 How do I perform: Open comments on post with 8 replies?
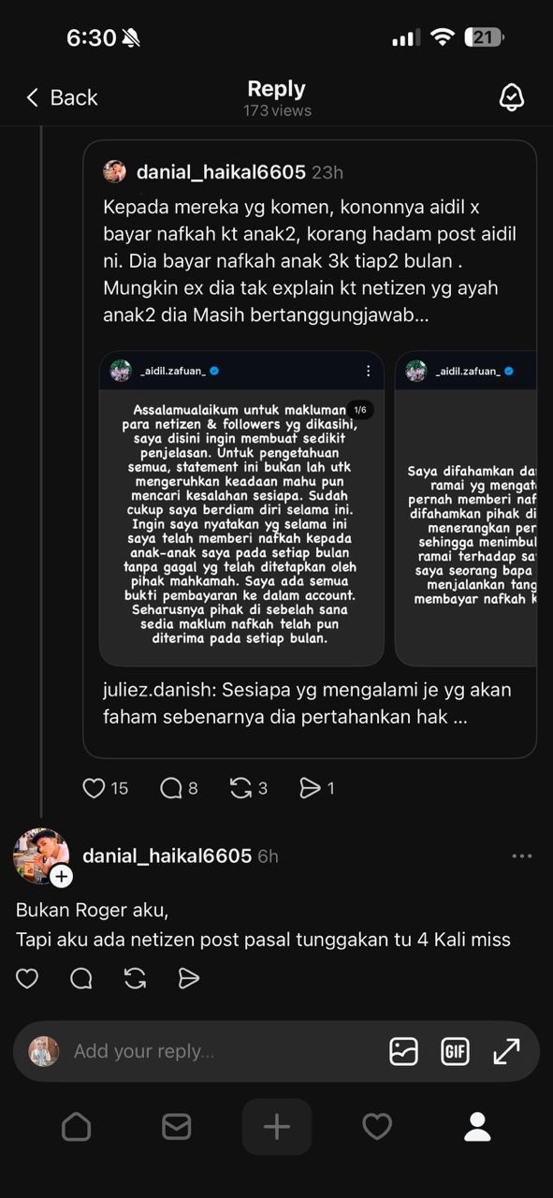[x=170, y=788]
